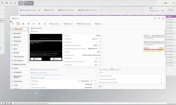The width and height of the screenshot is (176, 105).
Task: Open the Виртуальные функции sidebar tab
Action: coord(19,77)
